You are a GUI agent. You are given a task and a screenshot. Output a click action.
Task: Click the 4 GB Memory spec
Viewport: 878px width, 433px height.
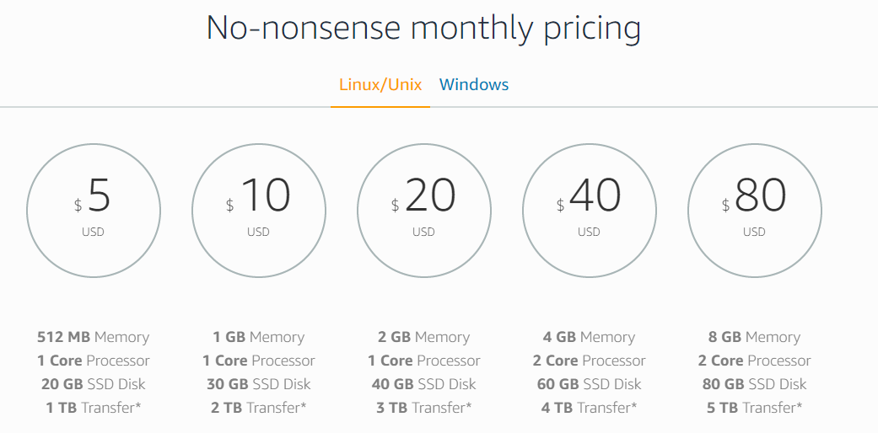(589, 337)
